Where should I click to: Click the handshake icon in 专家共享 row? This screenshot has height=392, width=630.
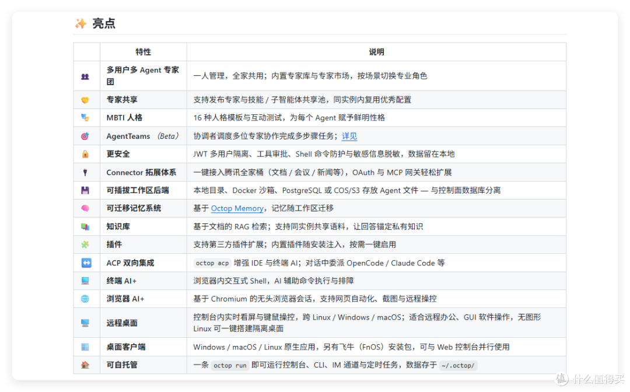(85, 100)
